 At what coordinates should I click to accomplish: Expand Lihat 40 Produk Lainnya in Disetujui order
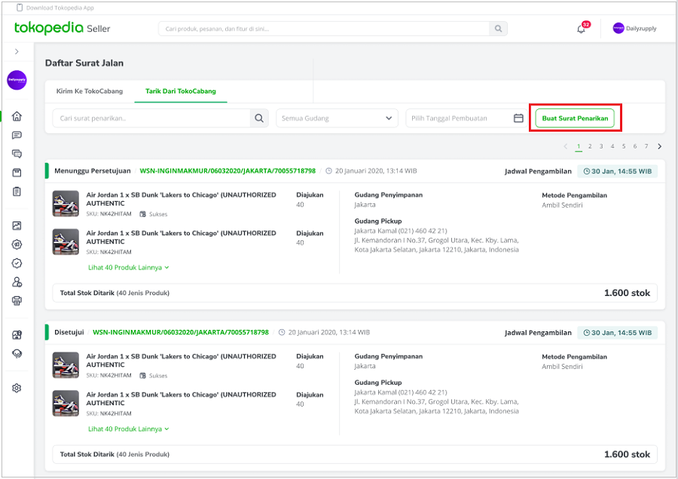click(x=128, y=429)
